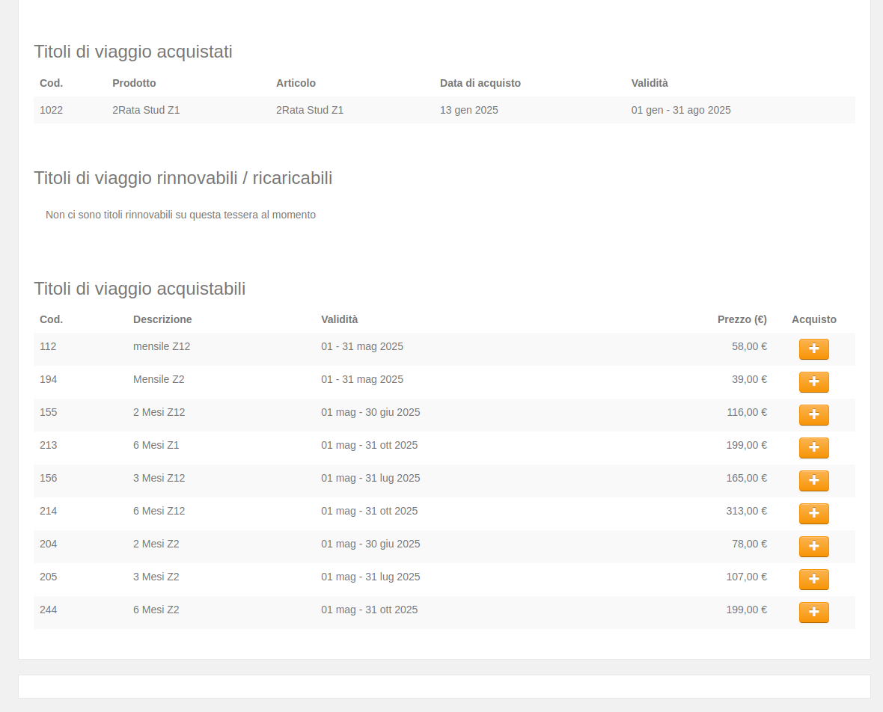Select the Data di acquisto header

(x=480, y=83)
